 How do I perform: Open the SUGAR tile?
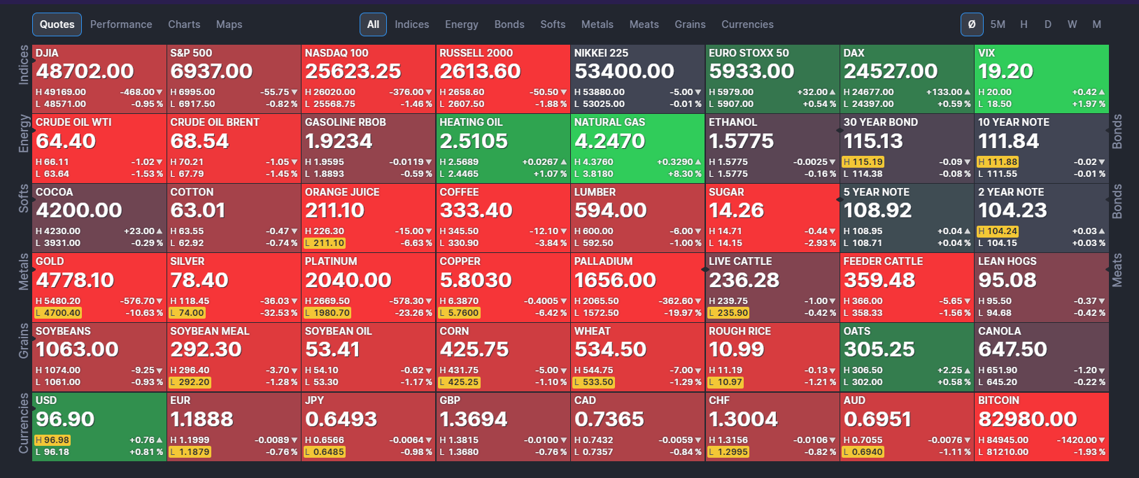click(772, 218)
